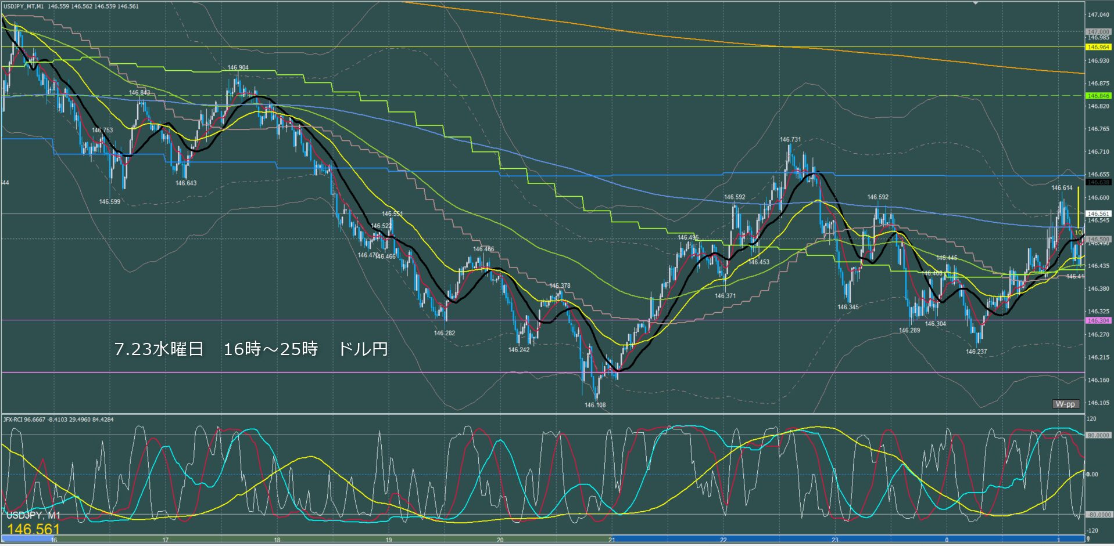
Task: Click the 146.731 peak price label
Action: [x=790, y=139]
